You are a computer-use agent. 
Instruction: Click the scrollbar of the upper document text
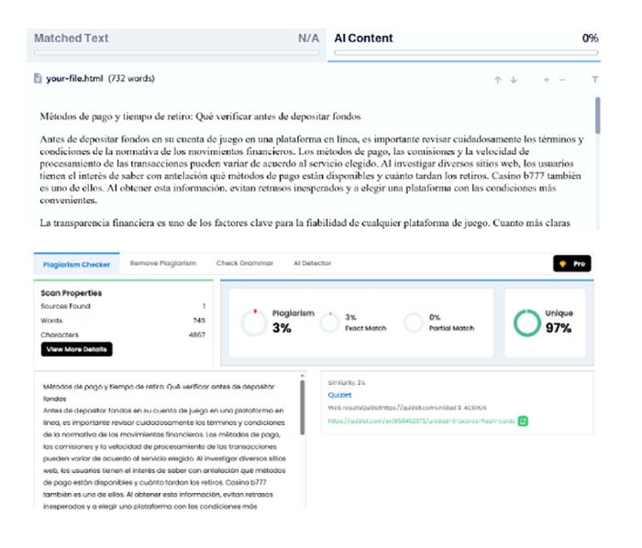click(598, 116)
